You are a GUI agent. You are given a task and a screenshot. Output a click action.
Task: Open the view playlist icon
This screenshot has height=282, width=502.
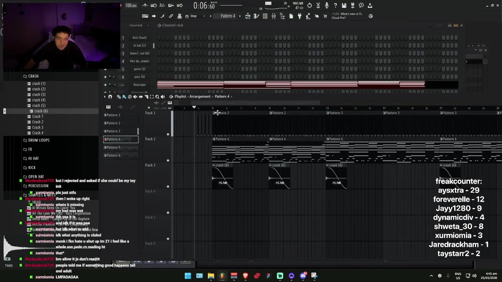click(x=248, y=16)
